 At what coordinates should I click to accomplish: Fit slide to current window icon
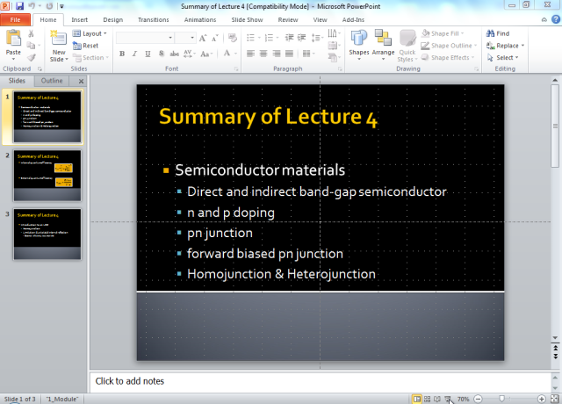pos(554,399)
